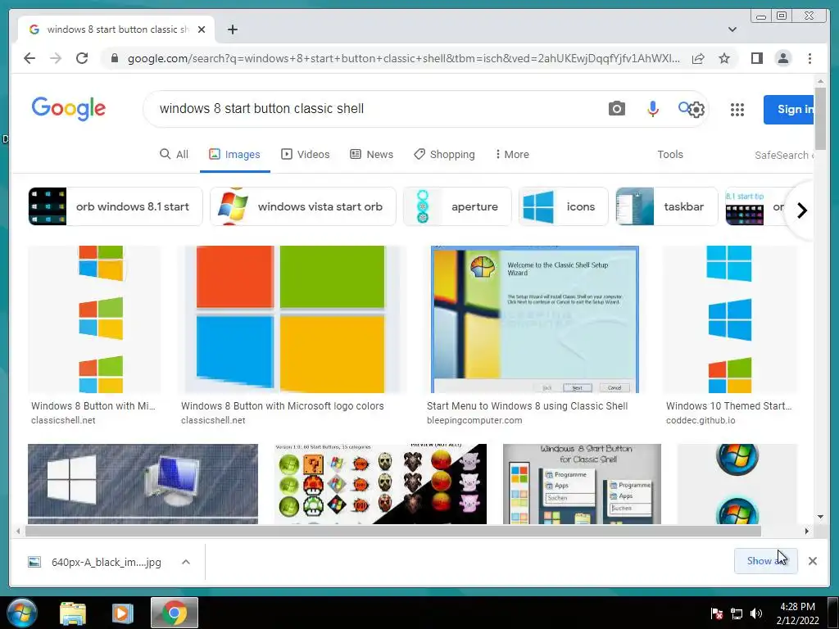Viewport: 839px width, 629px height.
Task: Click the address bar URL
Action: pos(404,58)
